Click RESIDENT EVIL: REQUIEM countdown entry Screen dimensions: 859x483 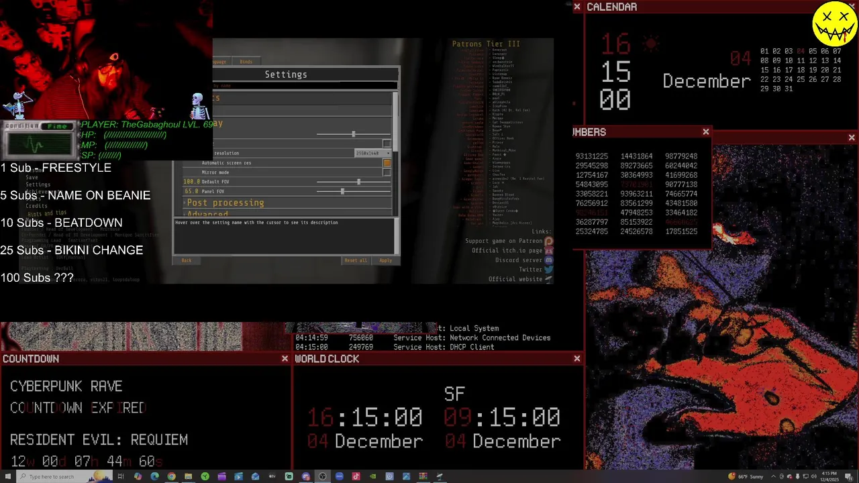(99, 440)
